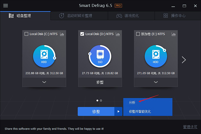Click the HDD icon of 新加卷 (E:)
Viewport: 201px width, 134px height.
pos(156,56)
